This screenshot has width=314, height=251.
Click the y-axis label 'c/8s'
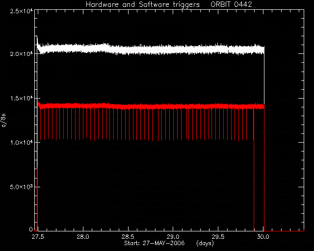pyautogui.click(x=3, y=120)
